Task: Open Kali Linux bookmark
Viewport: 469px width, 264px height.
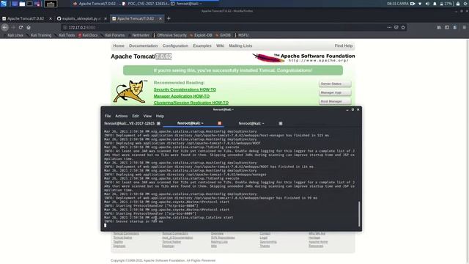Action: pos(13,35)
